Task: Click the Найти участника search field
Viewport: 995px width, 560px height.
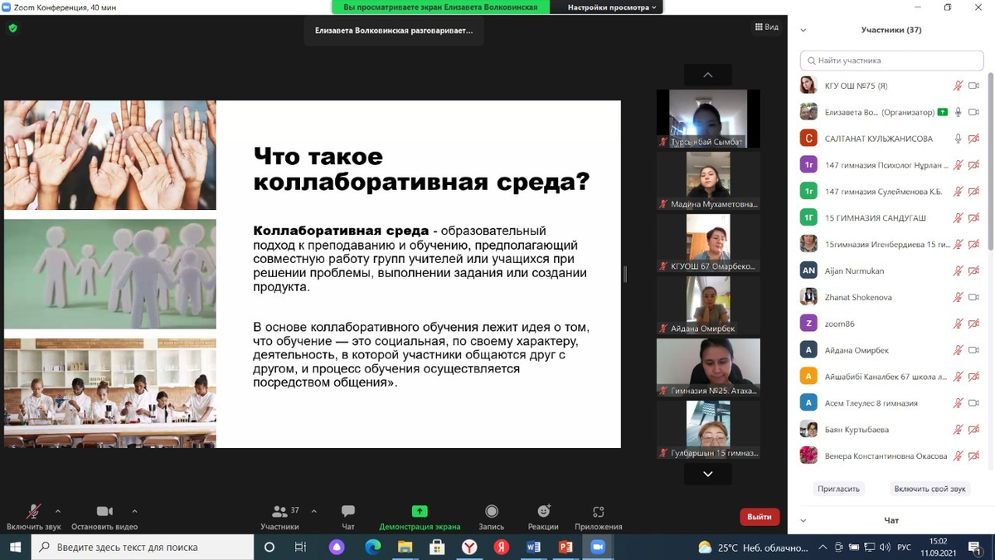Action: pos(891,61)
